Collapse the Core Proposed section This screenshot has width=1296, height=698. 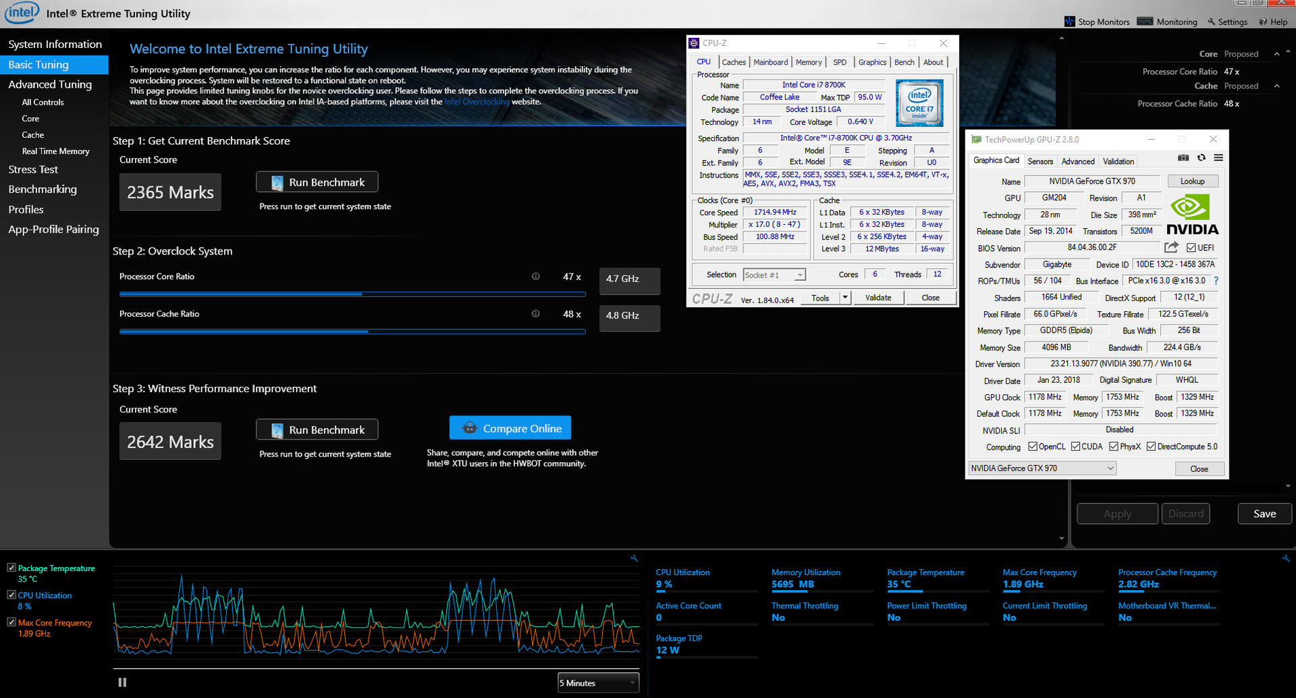pyautogui.click(x=1276, y=54)
